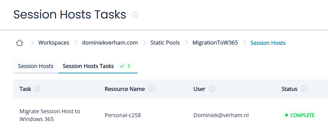Click the COMPLETE status badge

(x=299, y=115)
